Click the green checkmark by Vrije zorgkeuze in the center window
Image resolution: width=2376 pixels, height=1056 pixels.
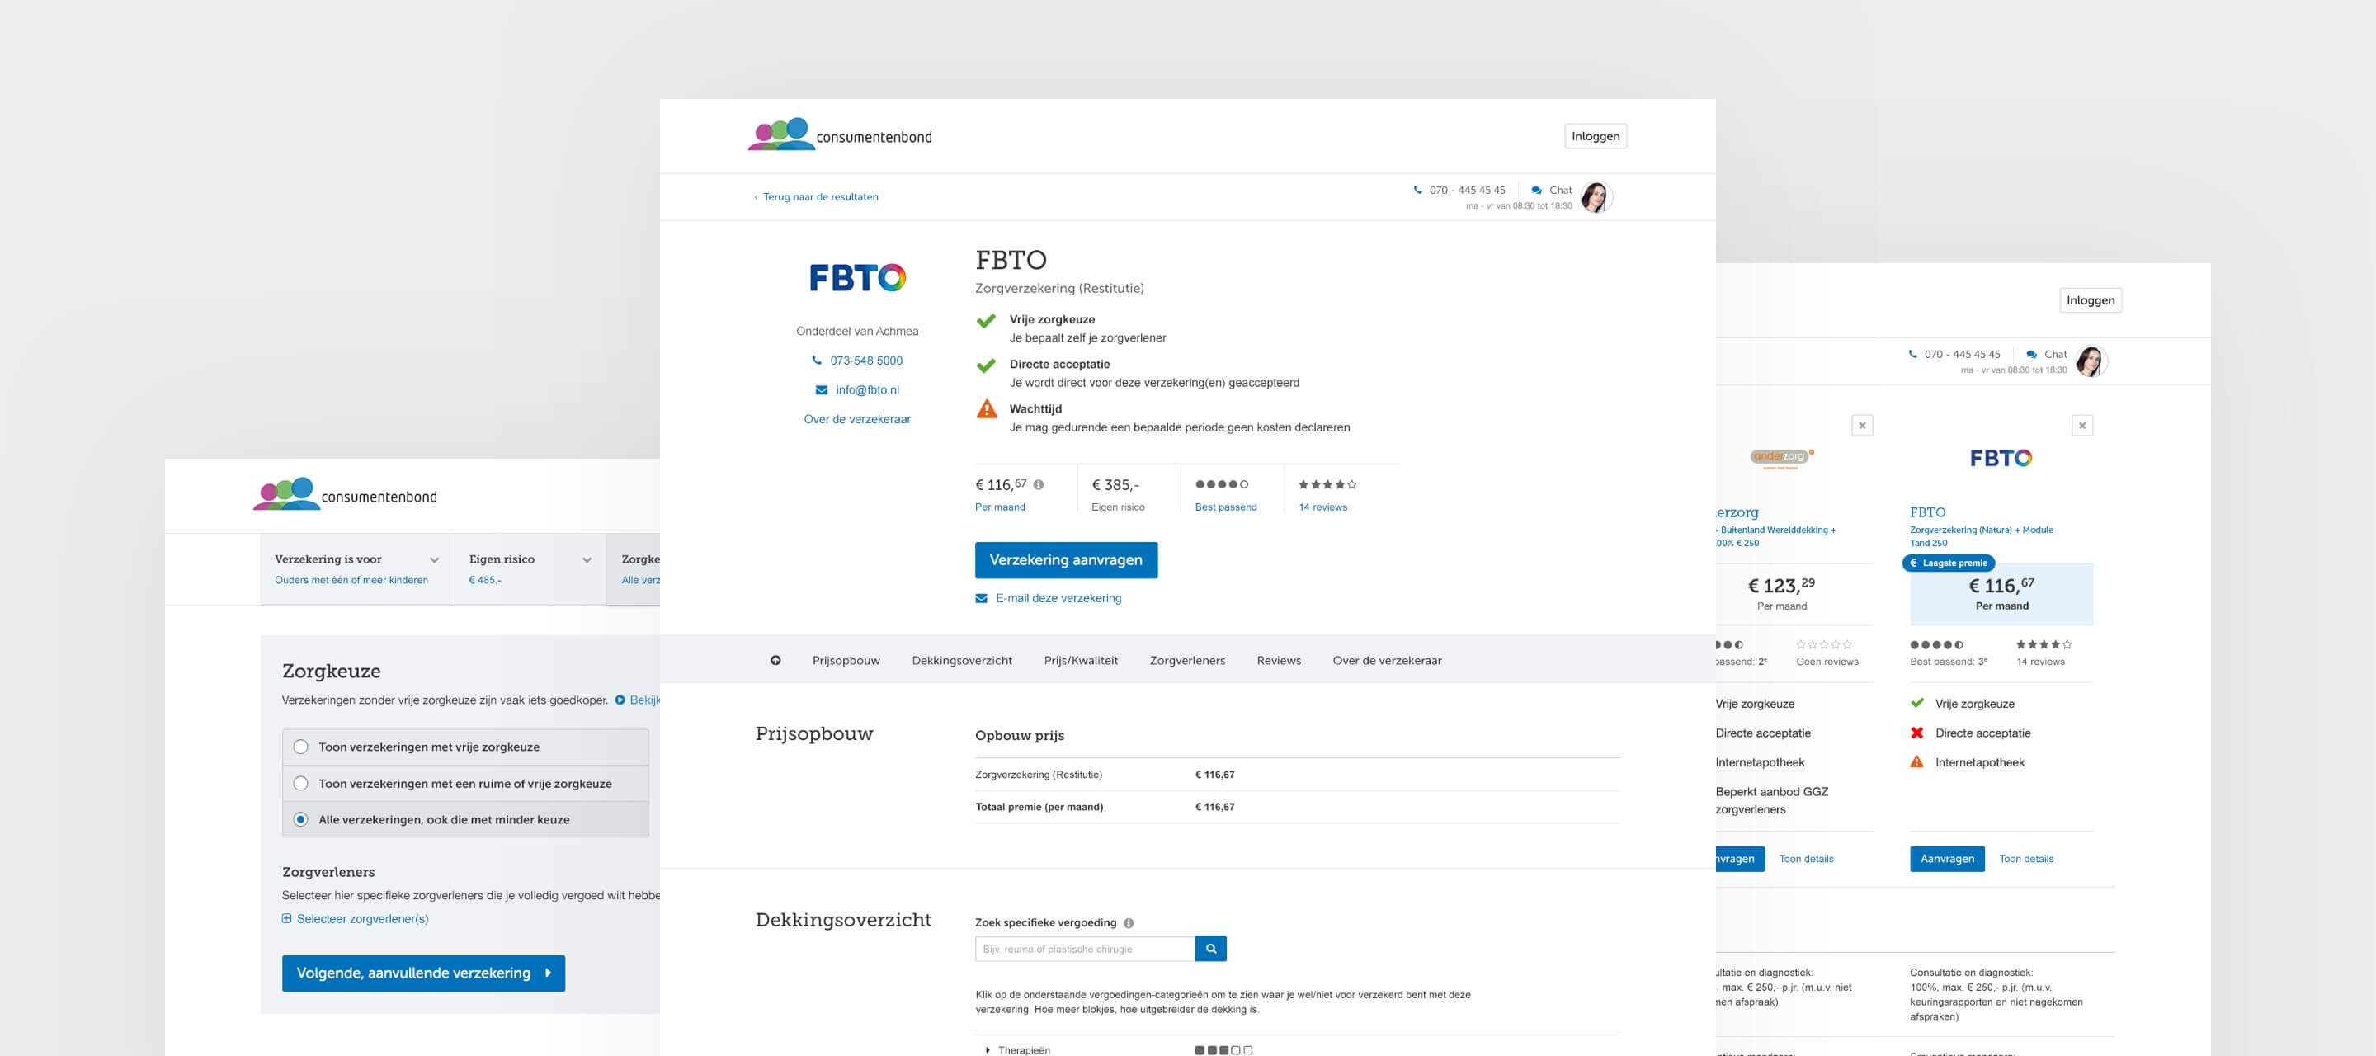coord(986,321)
